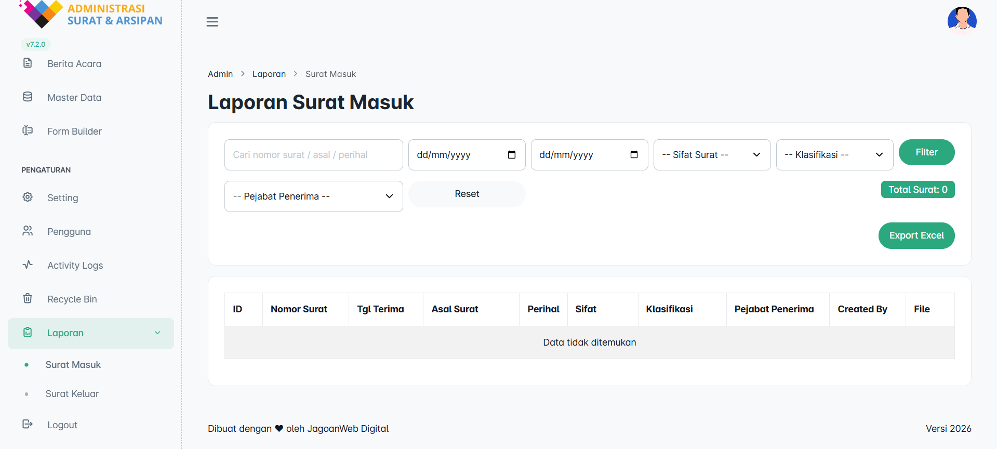This screenshot has width=997, height=449.
Task: Click the Recycle Bin trash icon
Action: pos(28,299)
